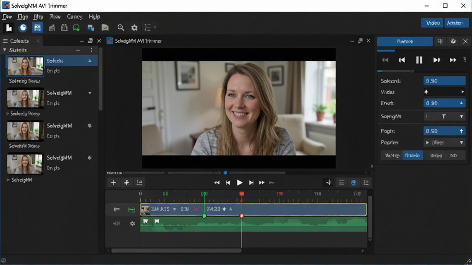
Task: Open the Help menu
Action: (94, 17)
